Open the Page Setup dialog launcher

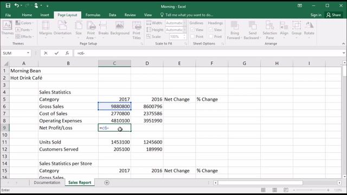coord(142,44)
